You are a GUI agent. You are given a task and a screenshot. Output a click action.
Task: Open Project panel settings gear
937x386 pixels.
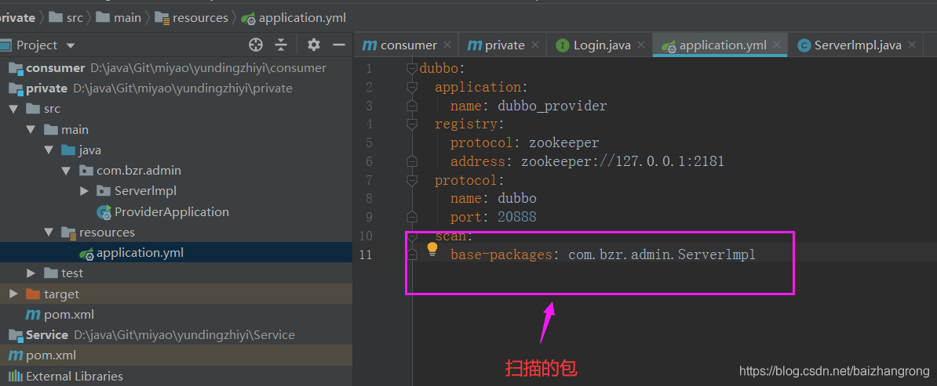[x=314, y=45]
